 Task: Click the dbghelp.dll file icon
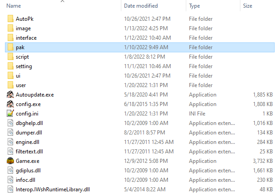[x=11, y=123]
